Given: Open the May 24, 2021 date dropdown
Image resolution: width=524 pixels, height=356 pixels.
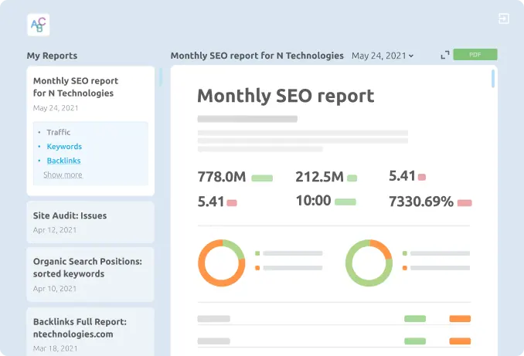Looking at the screenshot, I should click(x=383, y=56).
